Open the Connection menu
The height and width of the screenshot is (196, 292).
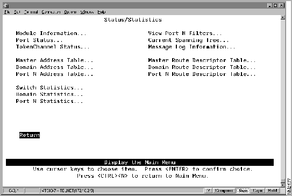[51, 12]
